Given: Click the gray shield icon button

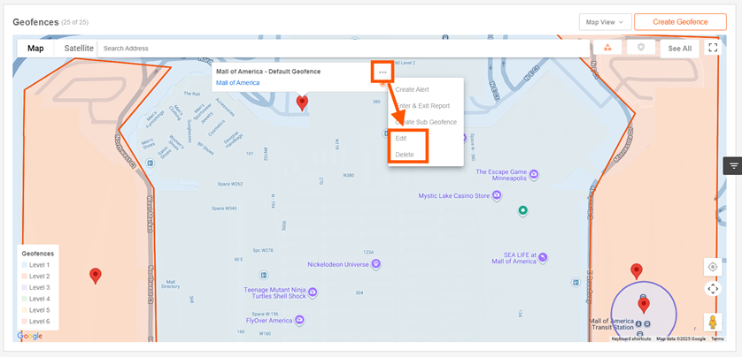Looking at the screenshot, I should click(x=641, y=47).
